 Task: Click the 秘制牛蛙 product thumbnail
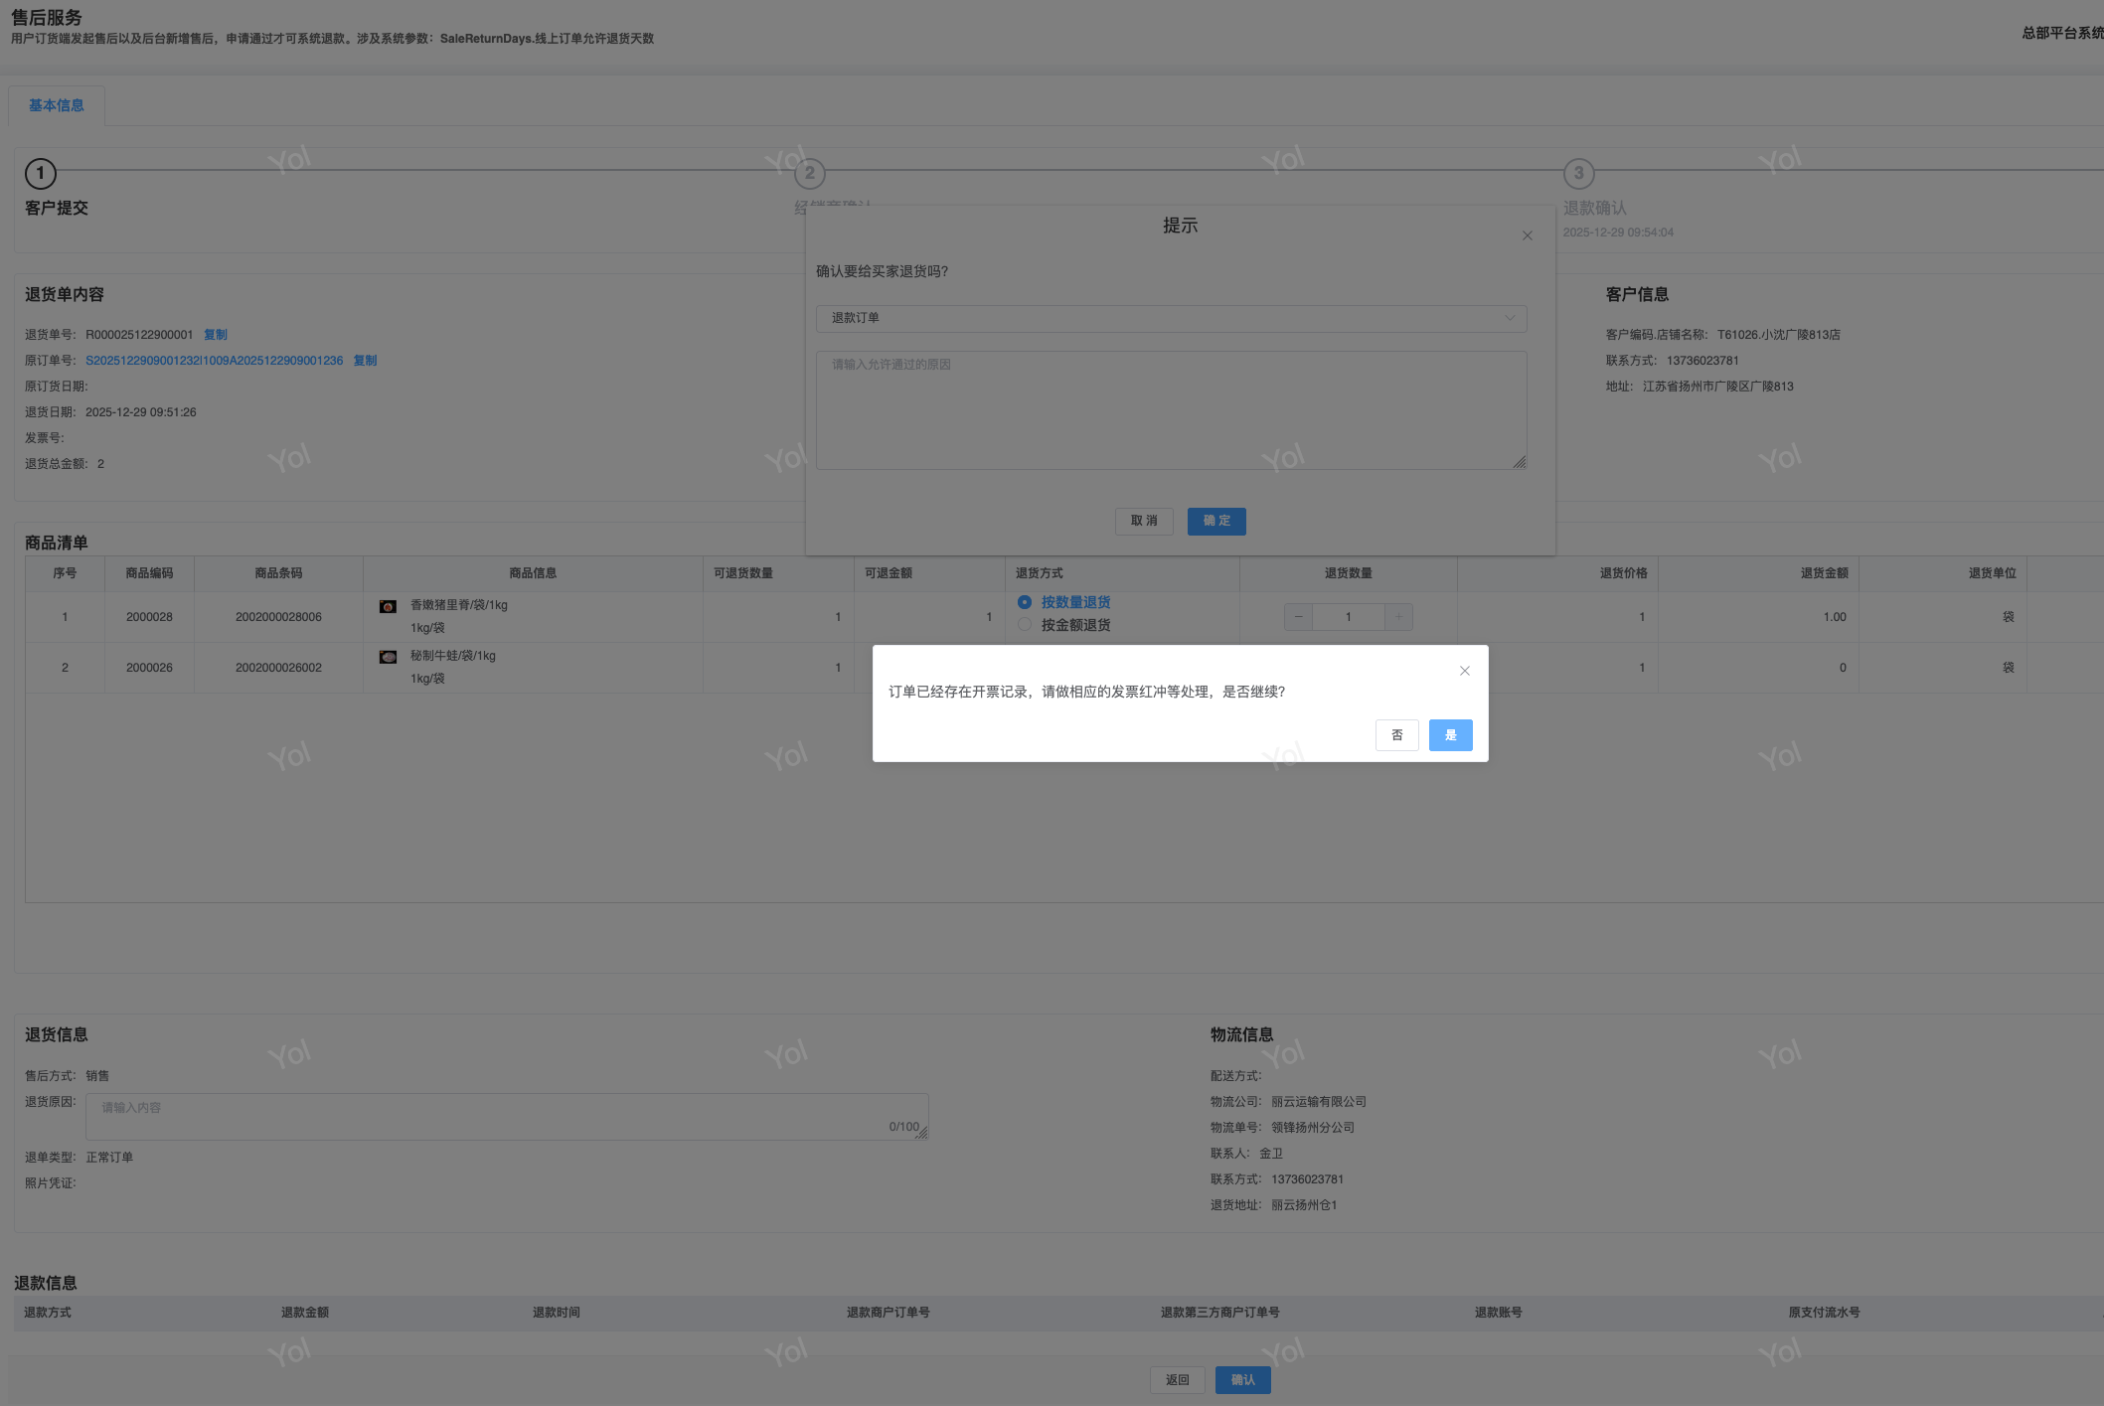tap(389, 657)
